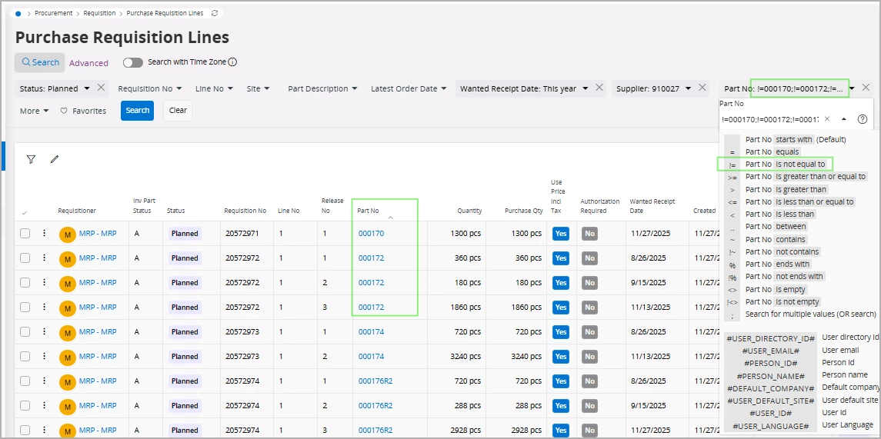Choose 'Part No is not equal to' operator

[785, 164]
